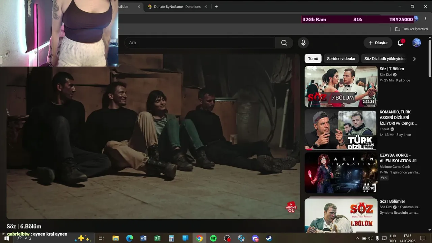Click the Abone Ol subscribe badge on the video
The image size is (432, 243).
pyautogui.click(x=291, y=207)
